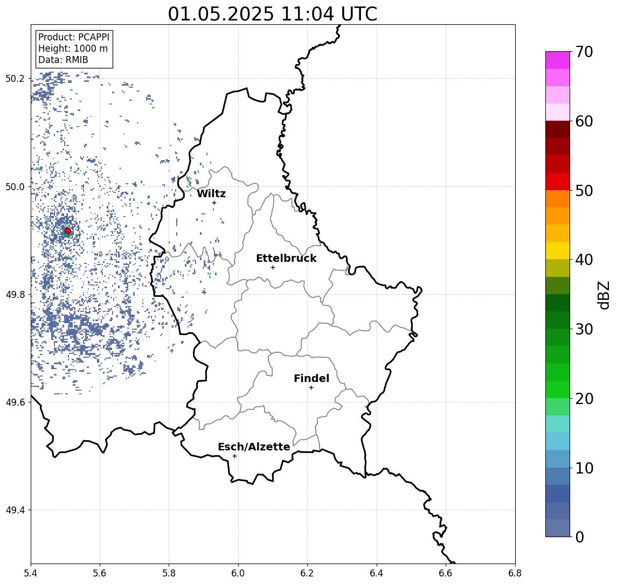Image resolution: width=617 pixels, height=584 pixels.
Task: Pick the turquoise colorbar band near 15
Action: coord(558,424)
